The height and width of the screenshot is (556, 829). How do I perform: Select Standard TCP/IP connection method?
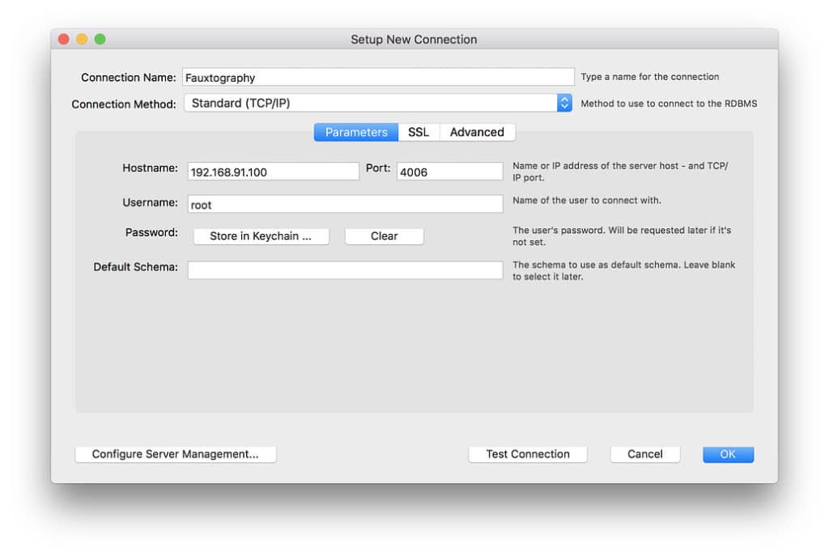[372, 102]
